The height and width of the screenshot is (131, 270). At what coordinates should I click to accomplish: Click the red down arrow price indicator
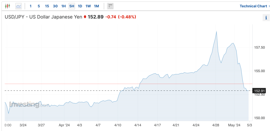click(85, 17)
